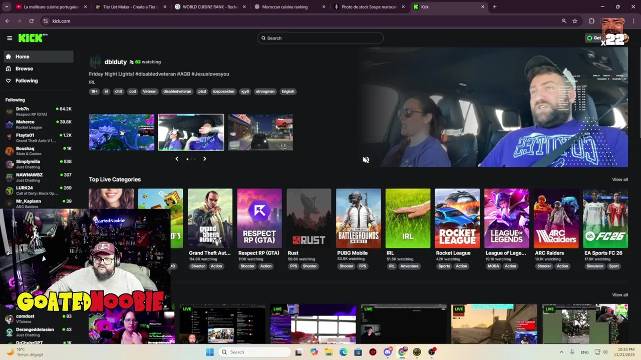Select the iceposeidon tag
Image resolution: width=641 pixels, height=360 pixels.
tap(223, 91)
